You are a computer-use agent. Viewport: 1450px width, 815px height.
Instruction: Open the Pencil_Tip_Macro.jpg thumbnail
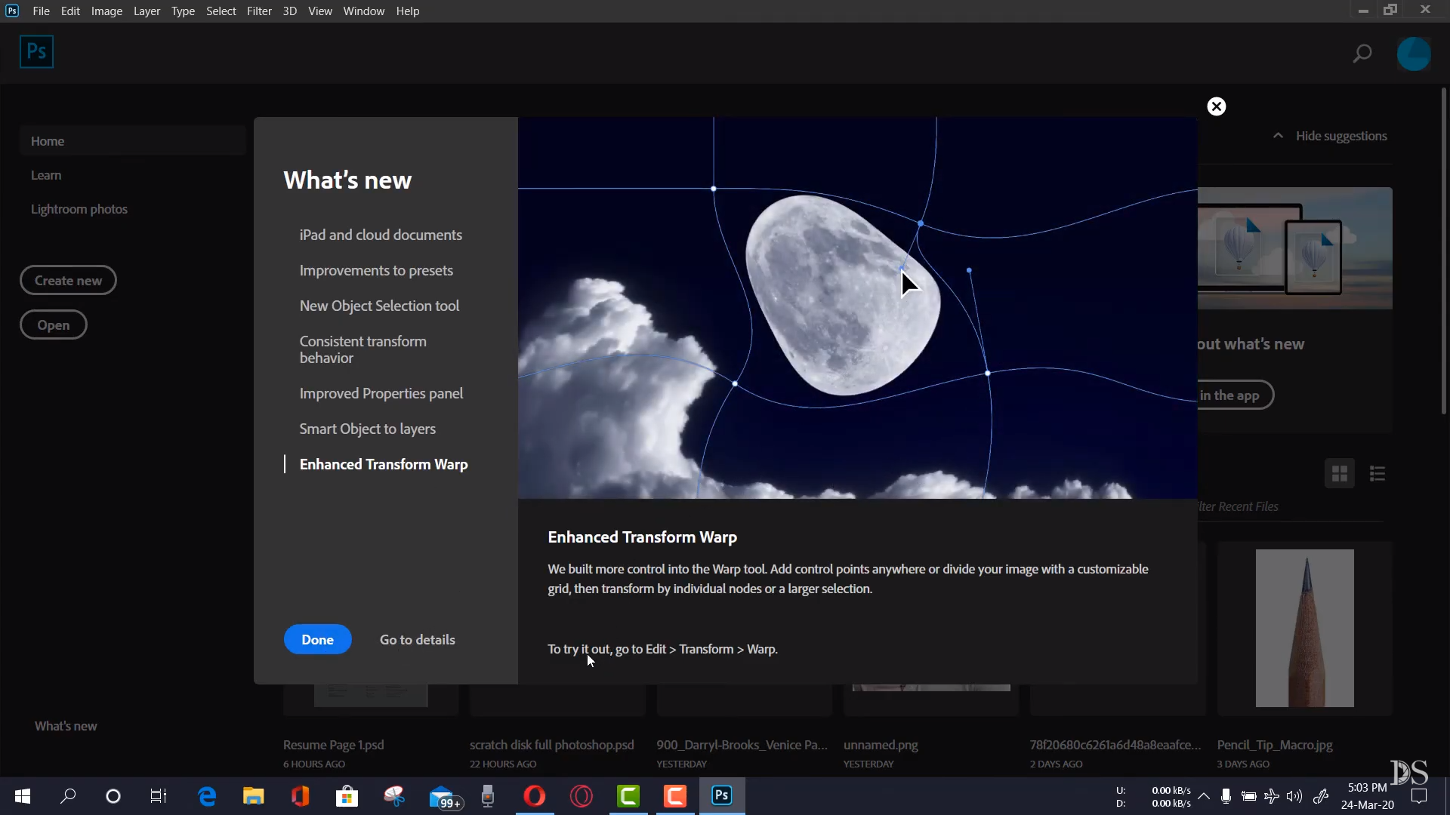pyautogui.click(x=1304, y=628)
